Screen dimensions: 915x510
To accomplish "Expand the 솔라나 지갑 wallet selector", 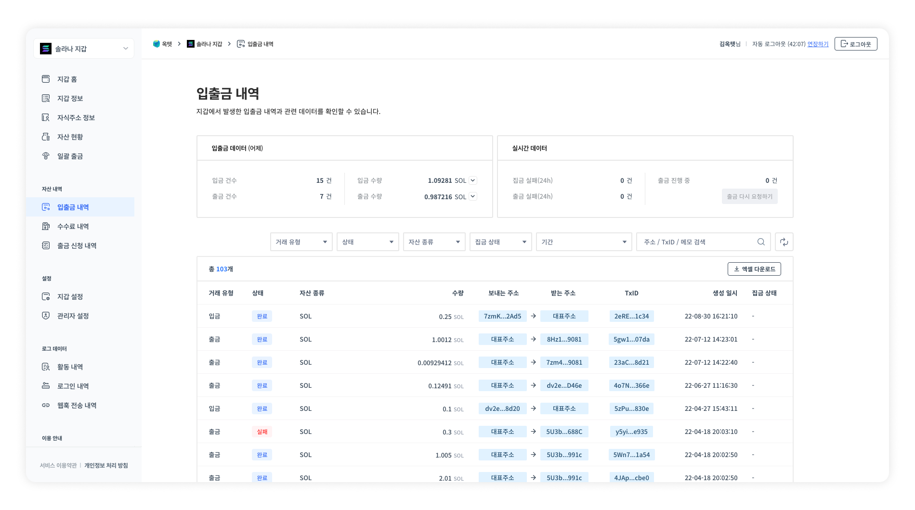I will (84, 49).
